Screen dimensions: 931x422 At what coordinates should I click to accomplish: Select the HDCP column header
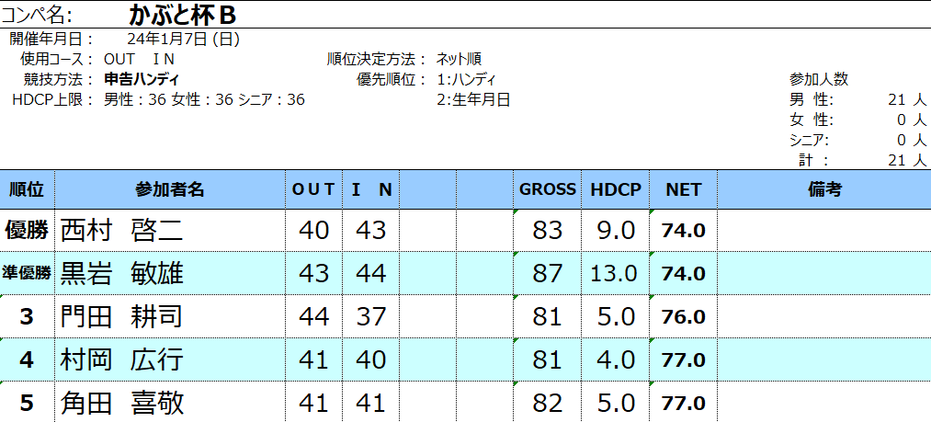[x=616, y=189]
